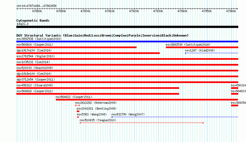The height and width of the screenshot is (142, 246).
Task: Open the DGV Structural Variants track title
Action: [103, 35]
